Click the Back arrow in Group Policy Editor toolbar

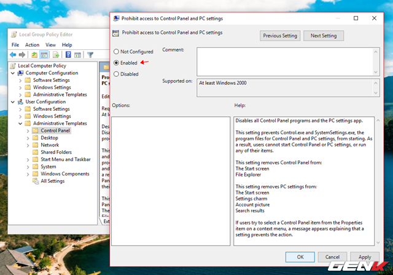click(x=13, y=55)
